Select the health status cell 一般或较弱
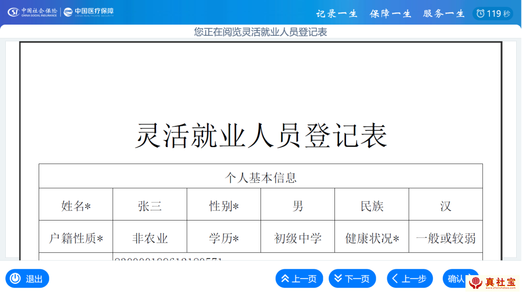 click(446, 238)
